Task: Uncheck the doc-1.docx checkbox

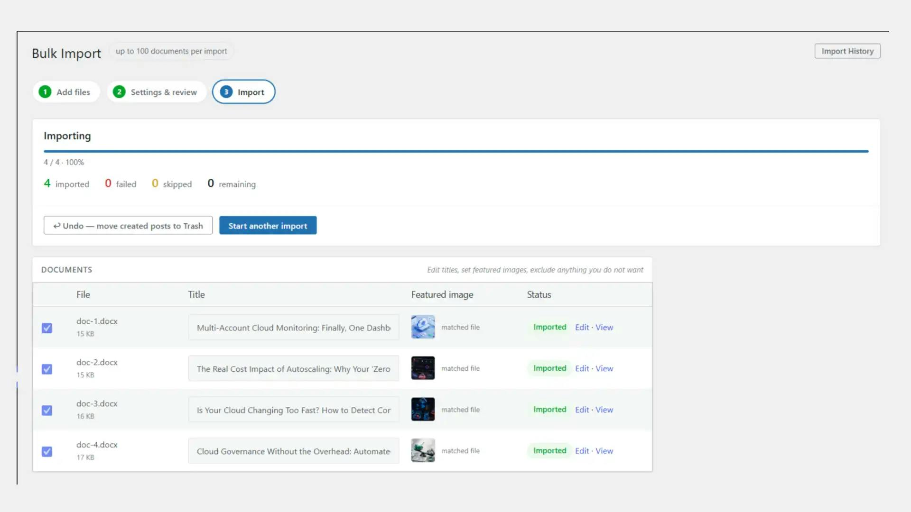Action: pos(47,328)
